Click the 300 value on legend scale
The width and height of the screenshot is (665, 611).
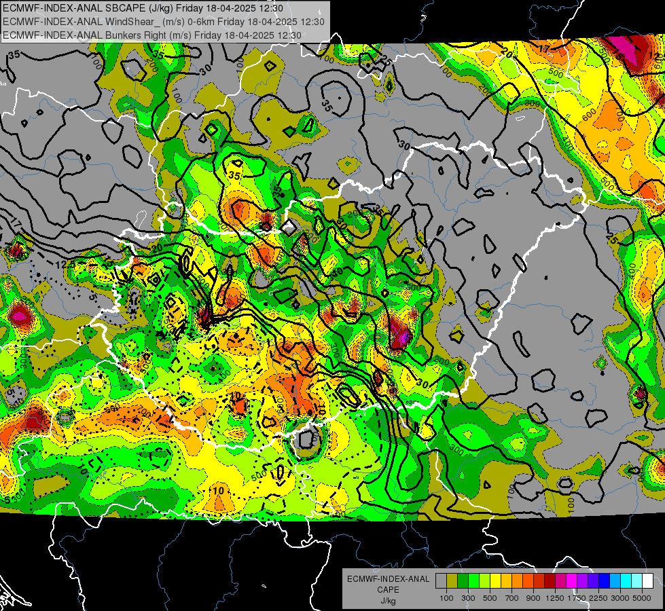point(468,598)
